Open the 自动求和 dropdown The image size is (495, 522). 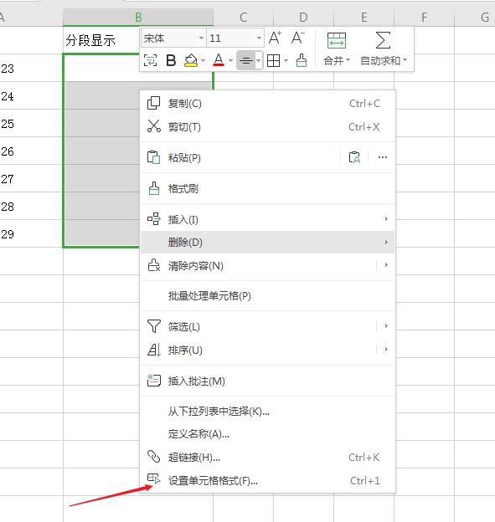pyautogui.click(x=384, y=60)
